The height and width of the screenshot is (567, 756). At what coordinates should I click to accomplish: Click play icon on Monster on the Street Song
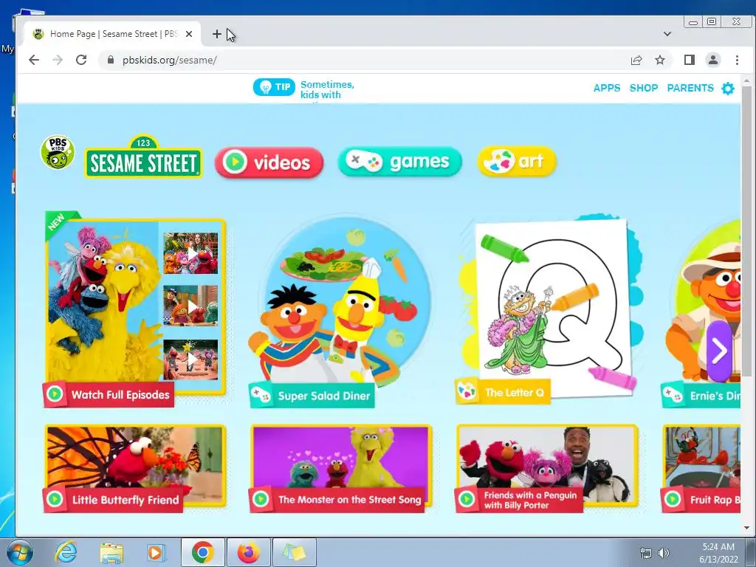261,499
